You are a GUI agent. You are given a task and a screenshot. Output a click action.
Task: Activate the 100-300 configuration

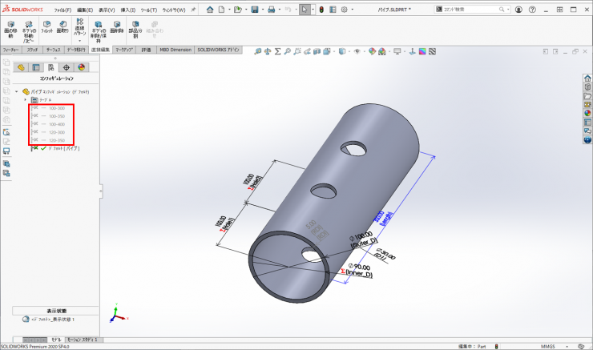tap(57, 108)
